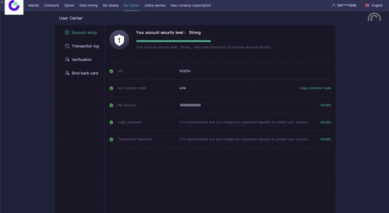Open the 188****8888 account dropdown

[346, 6]
